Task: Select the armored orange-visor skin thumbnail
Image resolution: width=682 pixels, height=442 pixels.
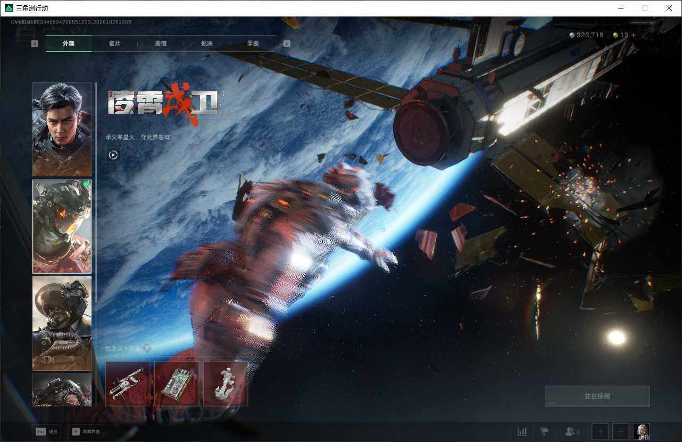Action: 62,226
